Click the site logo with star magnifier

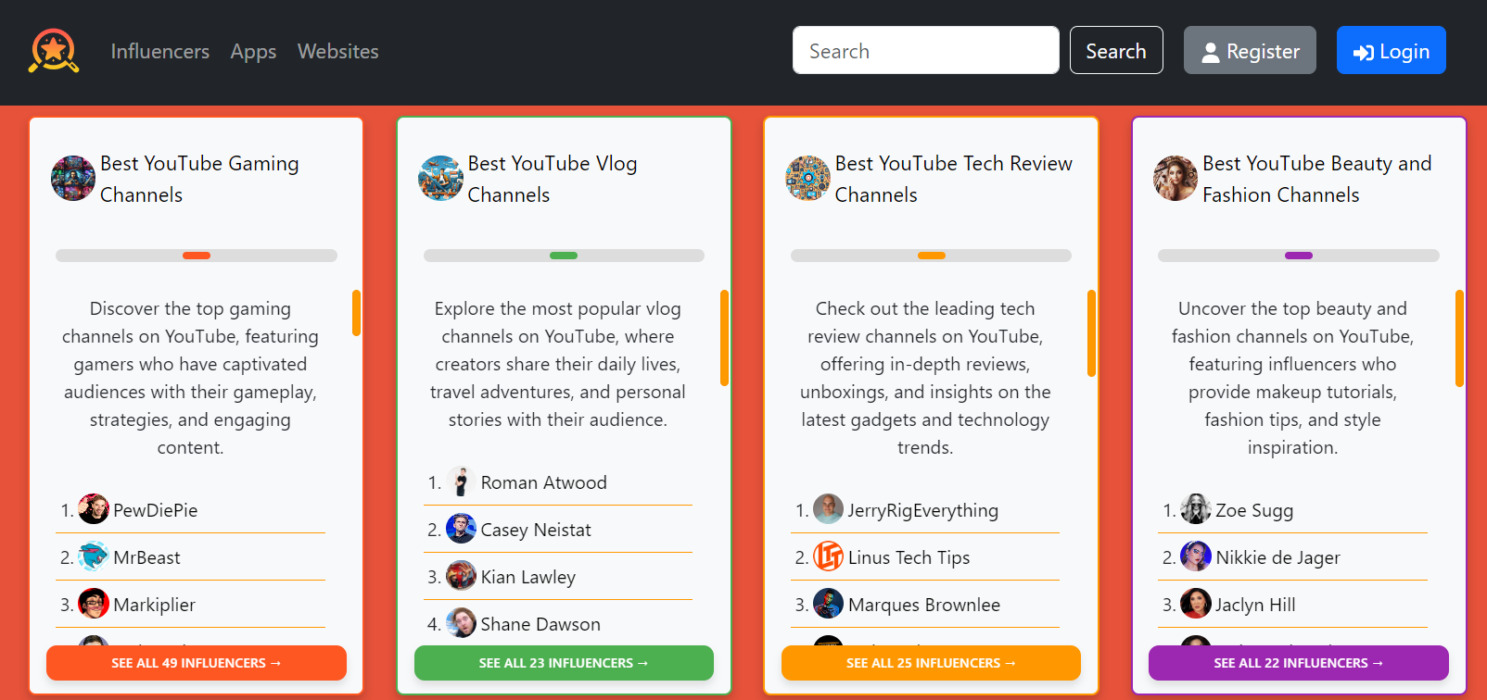click(x=54, y=50)
